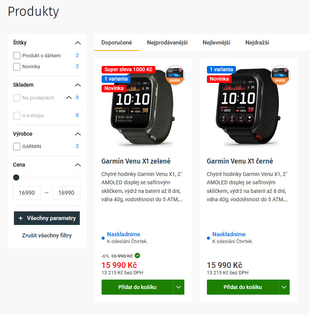Screen dimensions: 310x315
Task: Click the green verified discount checkmark icon
Action: [137, 255]
